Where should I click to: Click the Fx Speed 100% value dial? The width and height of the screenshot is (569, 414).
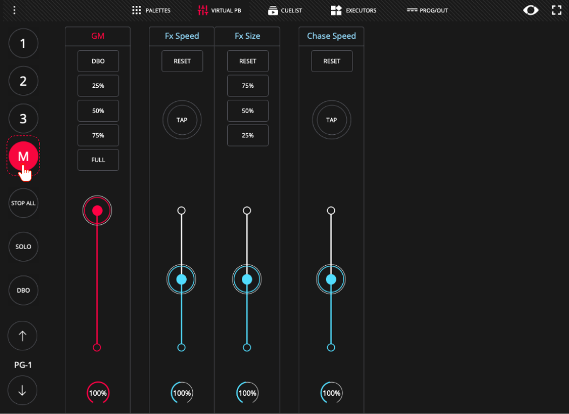(x=182, y=393)
